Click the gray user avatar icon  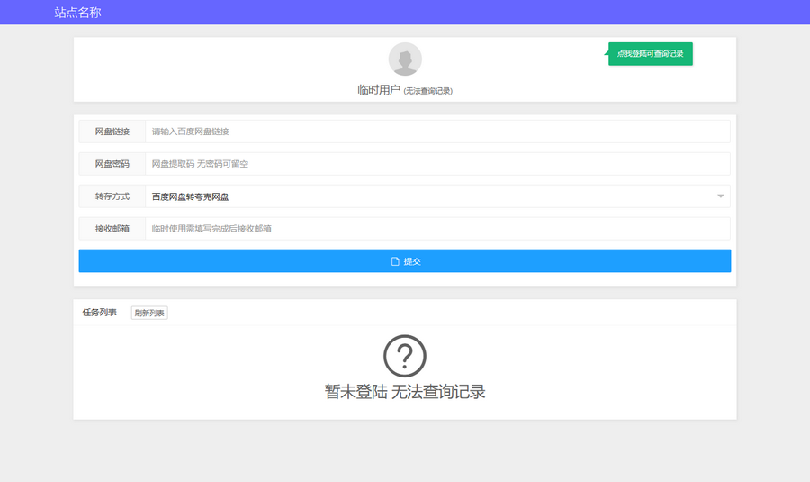[x=405, y=59]
